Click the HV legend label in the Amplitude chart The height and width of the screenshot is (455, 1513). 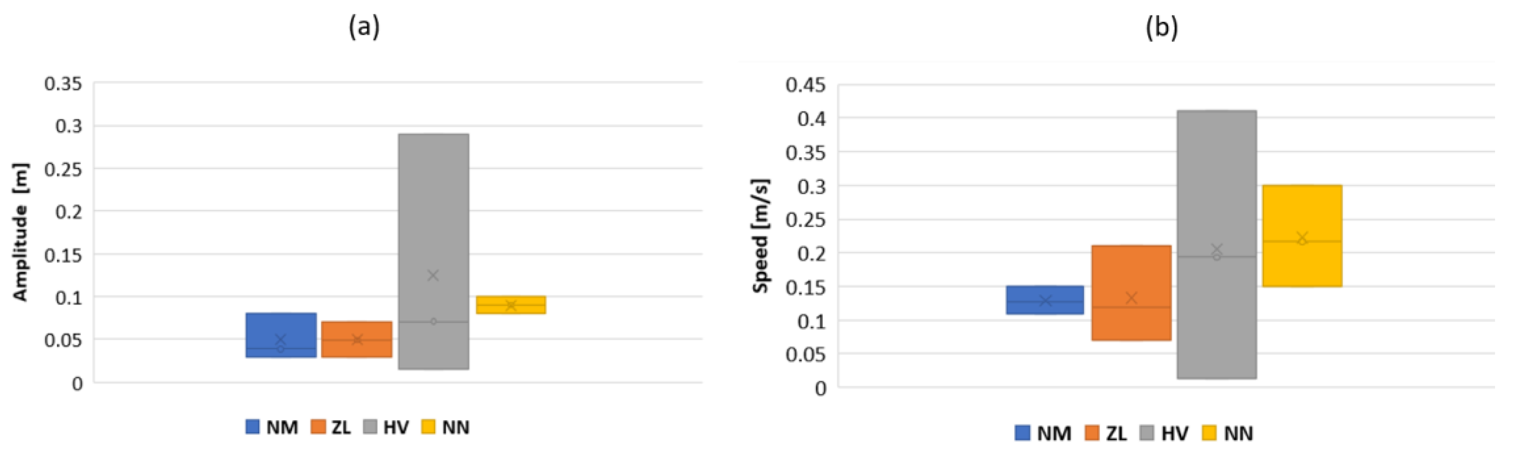pyautogui.click(x=396, y=427)
